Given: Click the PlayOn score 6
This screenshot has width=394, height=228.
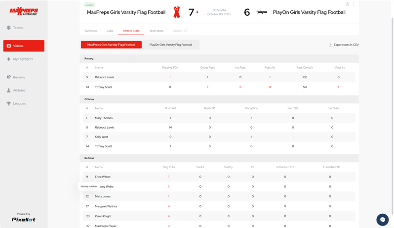Looking at the screenshot, I should (247, 12).
